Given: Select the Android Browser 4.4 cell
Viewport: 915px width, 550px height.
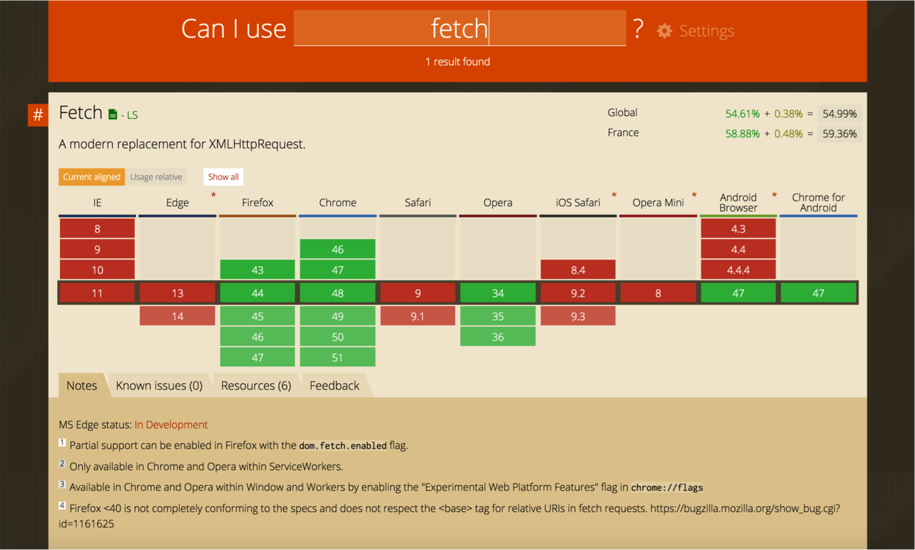Looking at the screenshot, I should coord(738,249).
